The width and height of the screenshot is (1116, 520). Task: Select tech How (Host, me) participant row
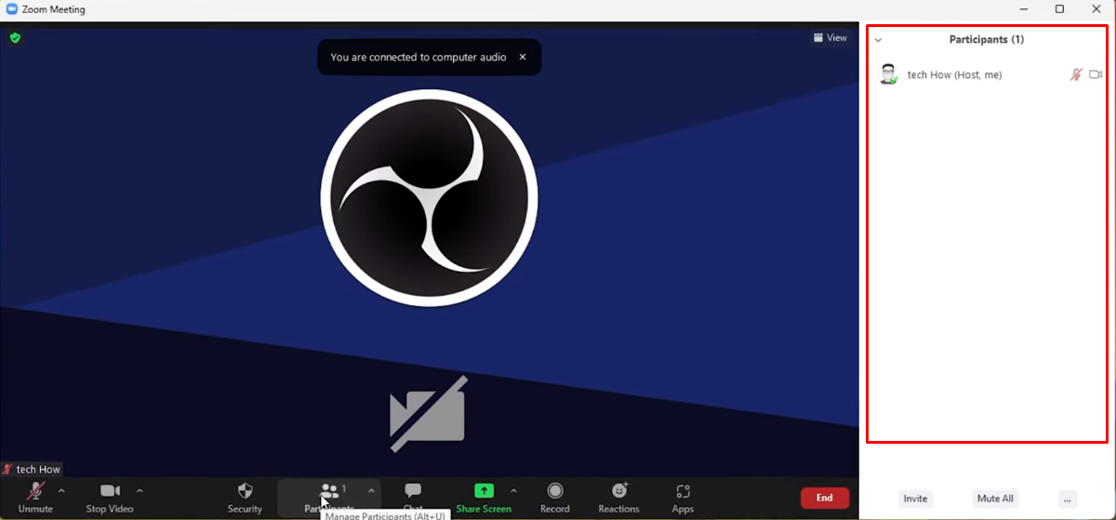click(x=989, y=74)
